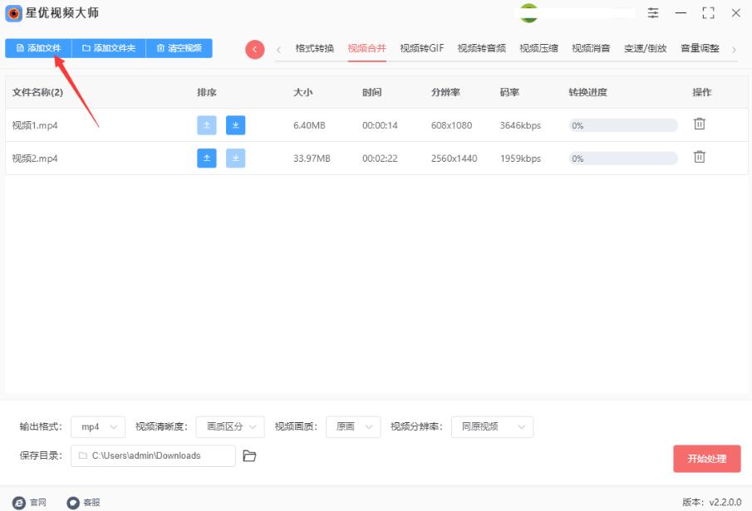The height and width of the screenshot is (511, 752).
Task: Open settings via the sliders icon top right
Action: pyautogui.click(x=652, y=13)
